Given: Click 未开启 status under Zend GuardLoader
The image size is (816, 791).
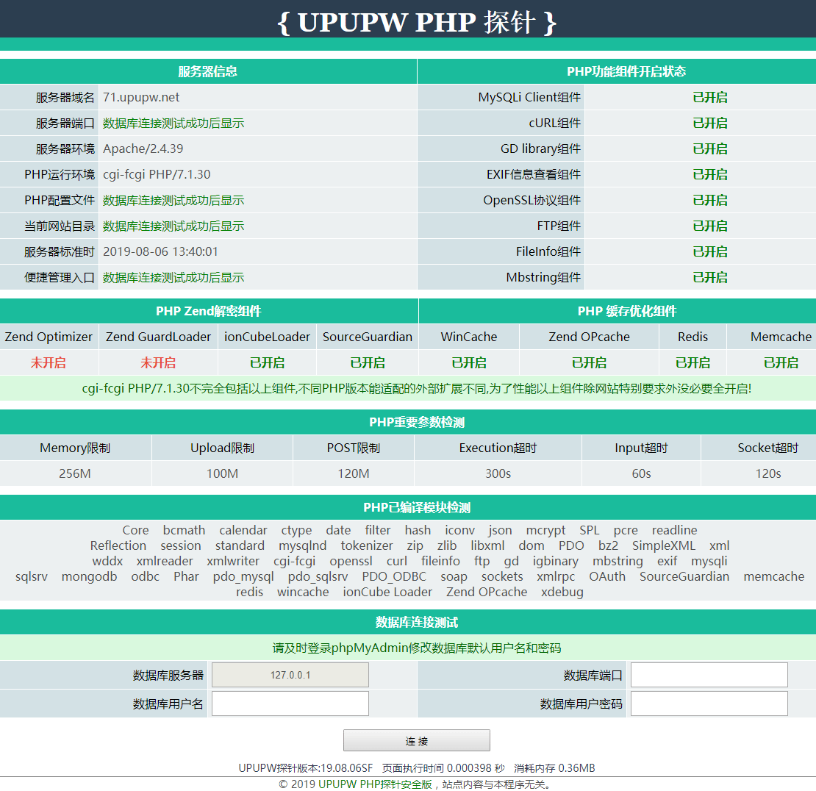Looking at the screenshot, I should tap(158, 362).
